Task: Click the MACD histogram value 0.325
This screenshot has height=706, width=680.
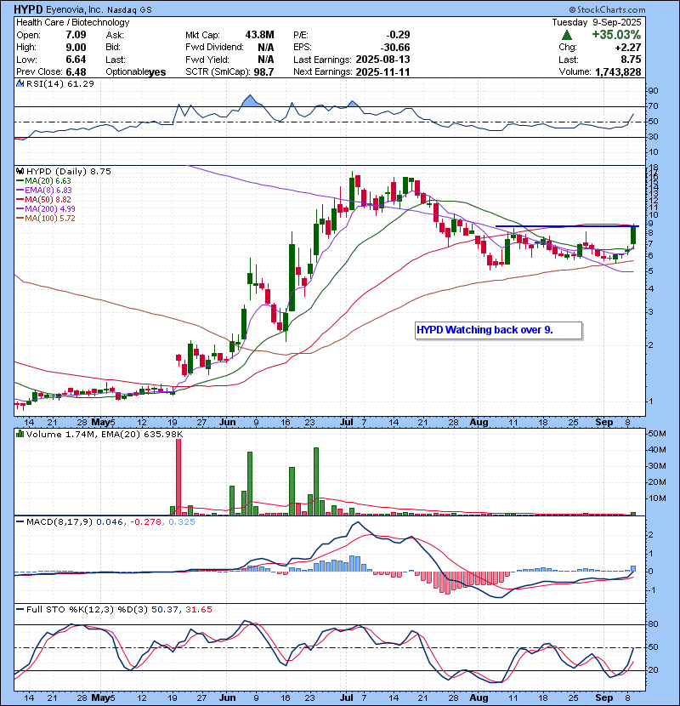Action: pyautogui.click(x=182, y=522)
